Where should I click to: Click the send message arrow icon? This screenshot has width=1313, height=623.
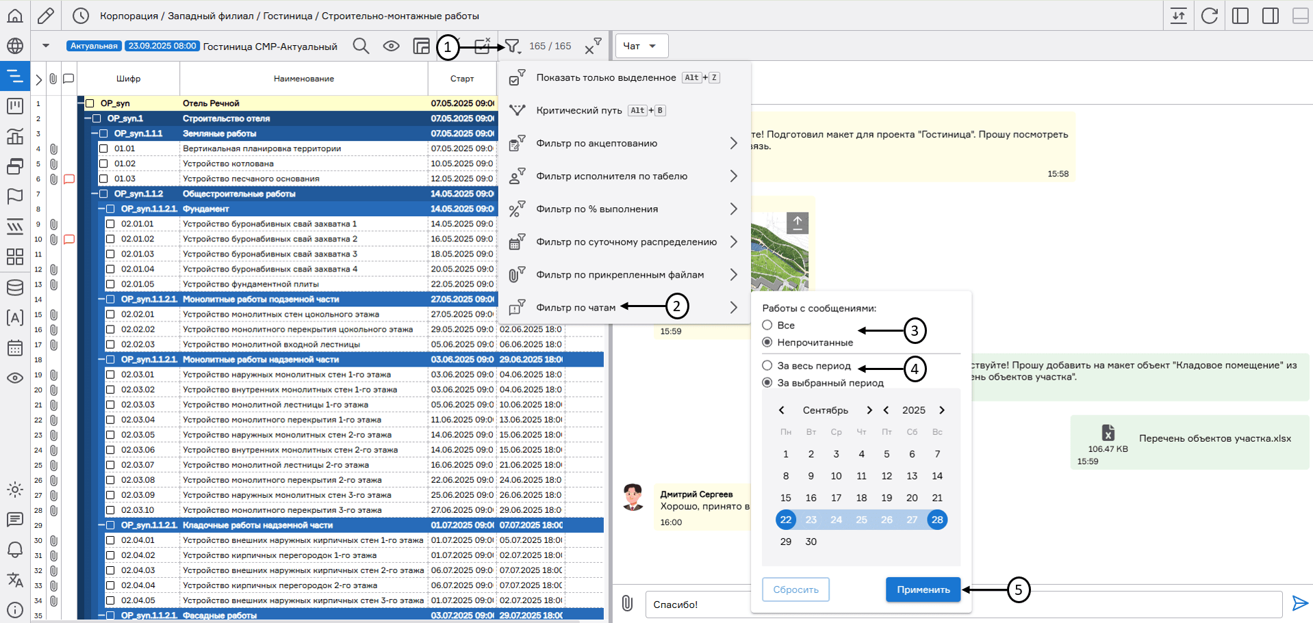tap(1299, 603)
